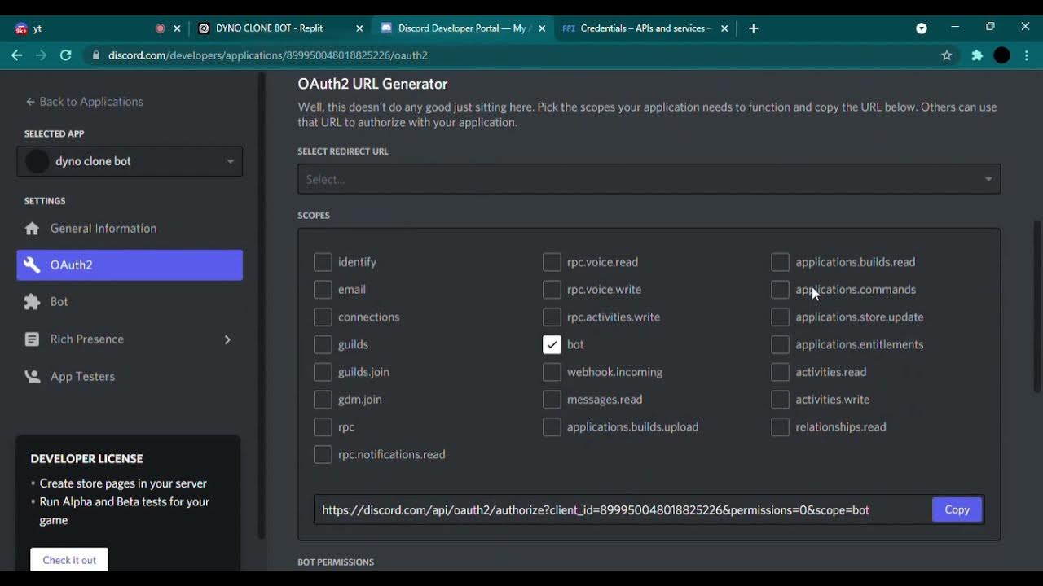Click the site lock icon in address bar
1043x586 pixels.
pos(96,55)
